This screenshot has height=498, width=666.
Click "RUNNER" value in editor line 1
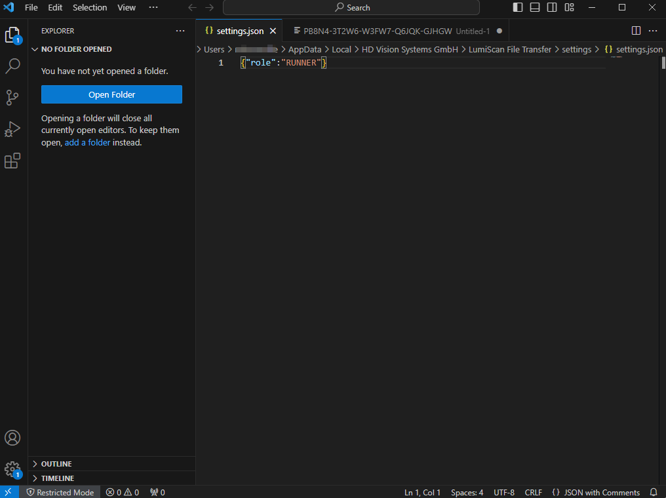[x=301, y=63]
